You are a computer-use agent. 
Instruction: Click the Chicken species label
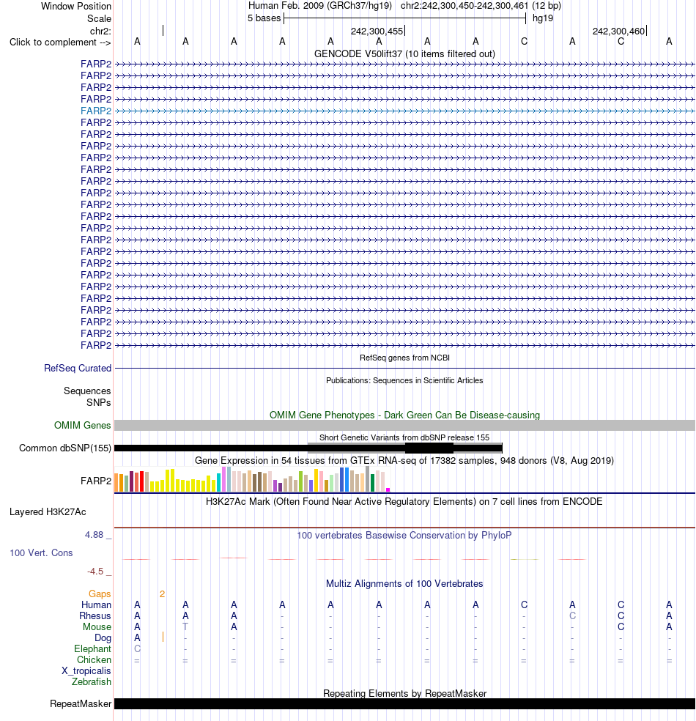(x=94, y=660)
